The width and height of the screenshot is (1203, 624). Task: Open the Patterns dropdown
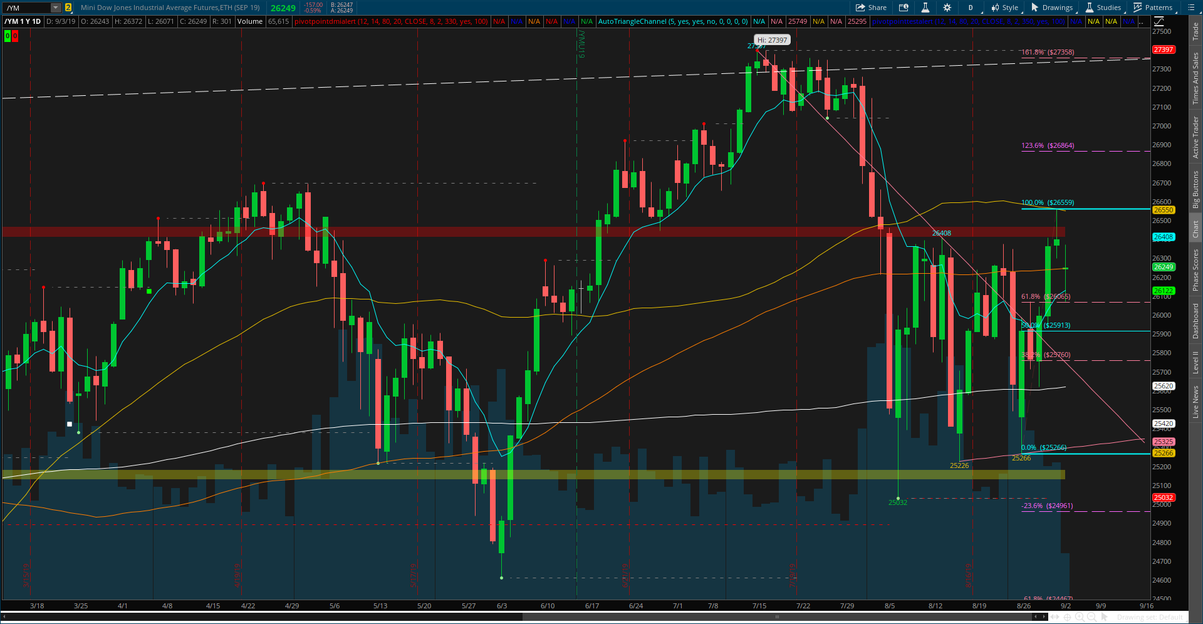(x=1153, y=8)
